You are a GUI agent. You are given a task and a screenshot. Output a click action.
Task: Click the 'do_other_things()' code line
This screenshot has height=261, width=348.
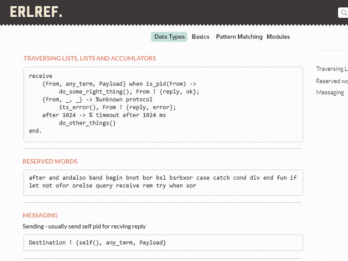pyautogui.click(x=87, y=123)
